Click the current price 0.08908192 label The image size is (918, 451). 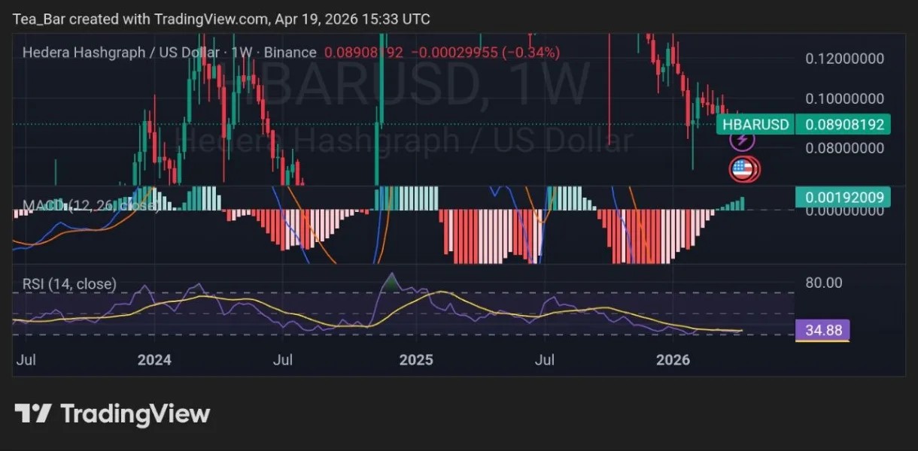(844, 124)
